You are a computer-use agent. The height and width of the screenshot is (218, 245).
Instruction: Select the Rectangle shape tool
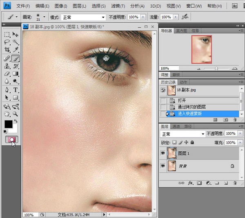pyautogui.click(x=16, y=98)
